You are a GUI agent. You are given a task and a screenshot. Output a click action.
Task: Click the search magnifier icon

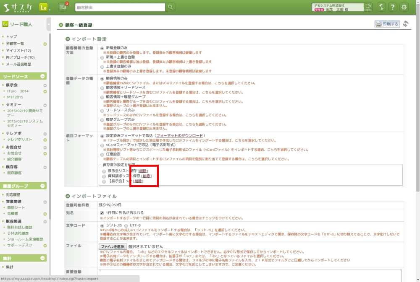point(170,7)
